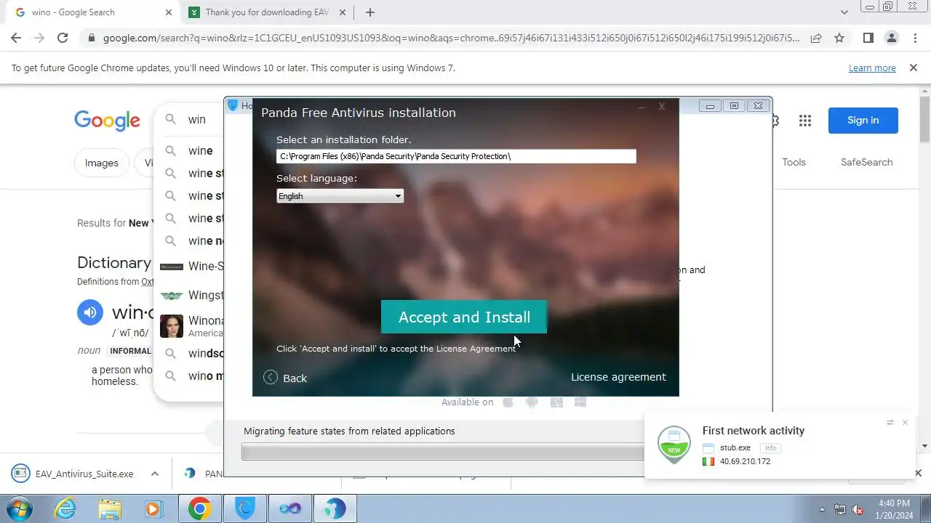Go back in Chrome browser
Viewport: 931px width, 523px height.
click(x=16, y=38)
